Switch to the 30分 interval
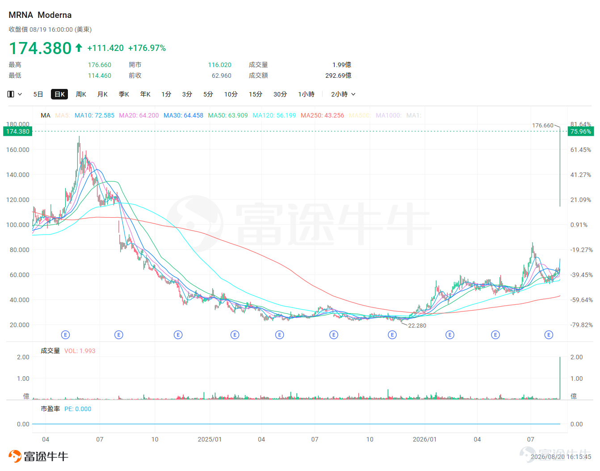Viewport: 600px width, 471px height. point(280,94)
